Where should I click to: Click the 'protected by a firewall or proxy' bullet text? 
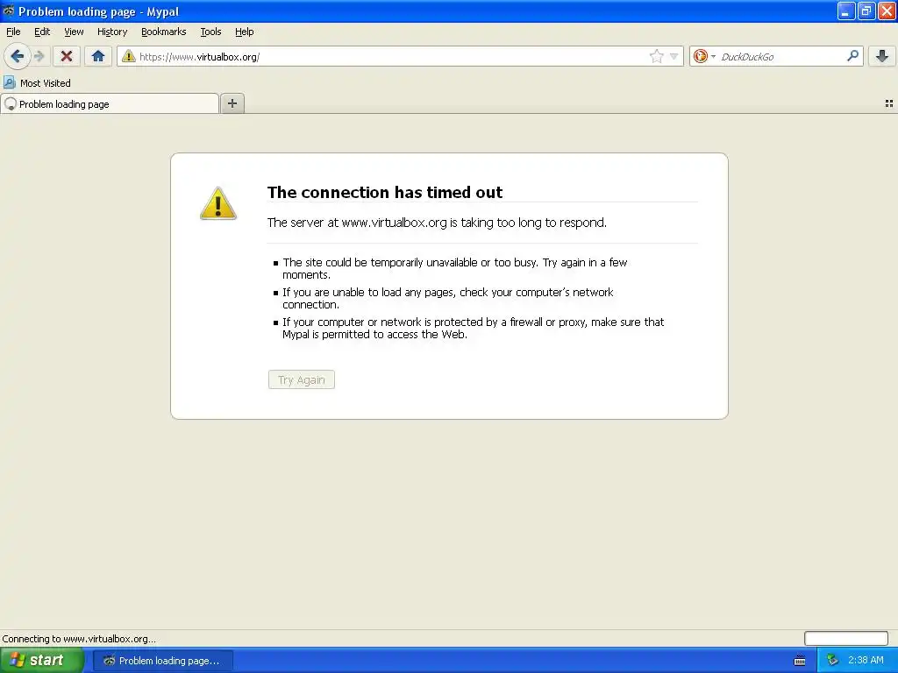473,328
